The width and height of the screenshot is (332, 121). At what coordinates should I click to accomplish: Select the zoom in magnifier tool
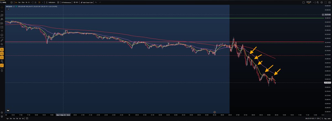click(2, 44)
